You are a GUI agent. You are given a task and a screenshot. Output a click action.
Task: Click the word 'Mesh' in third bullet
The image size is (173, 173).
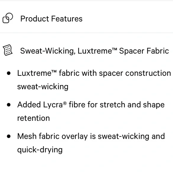point(27,136)
